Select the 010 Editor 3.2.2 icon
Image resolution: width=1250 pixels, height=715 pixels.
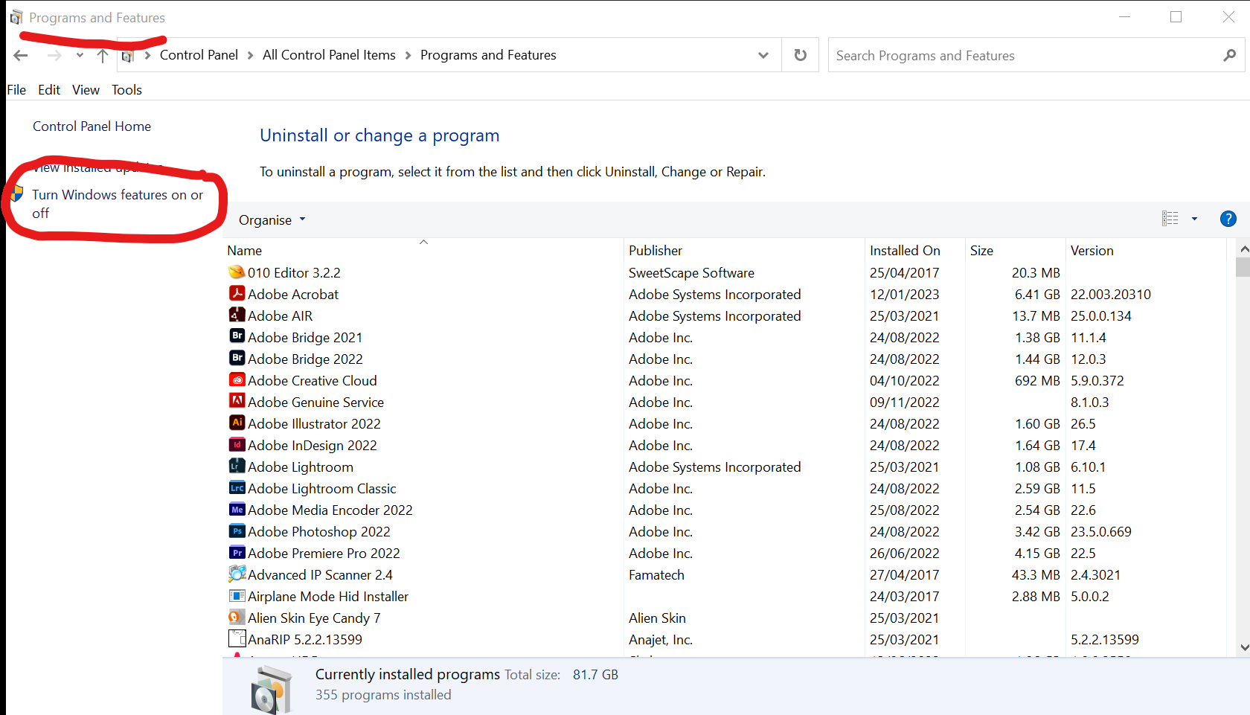(x=237, y=272)
